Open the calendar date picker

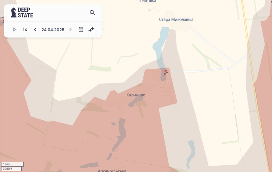[x=81, y=29]
